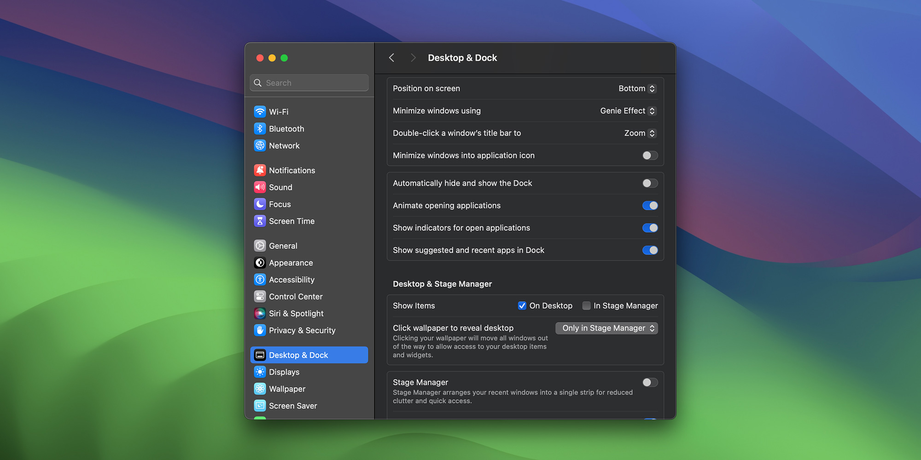Open the Position on screen dropdown

[x=637, y=88]
